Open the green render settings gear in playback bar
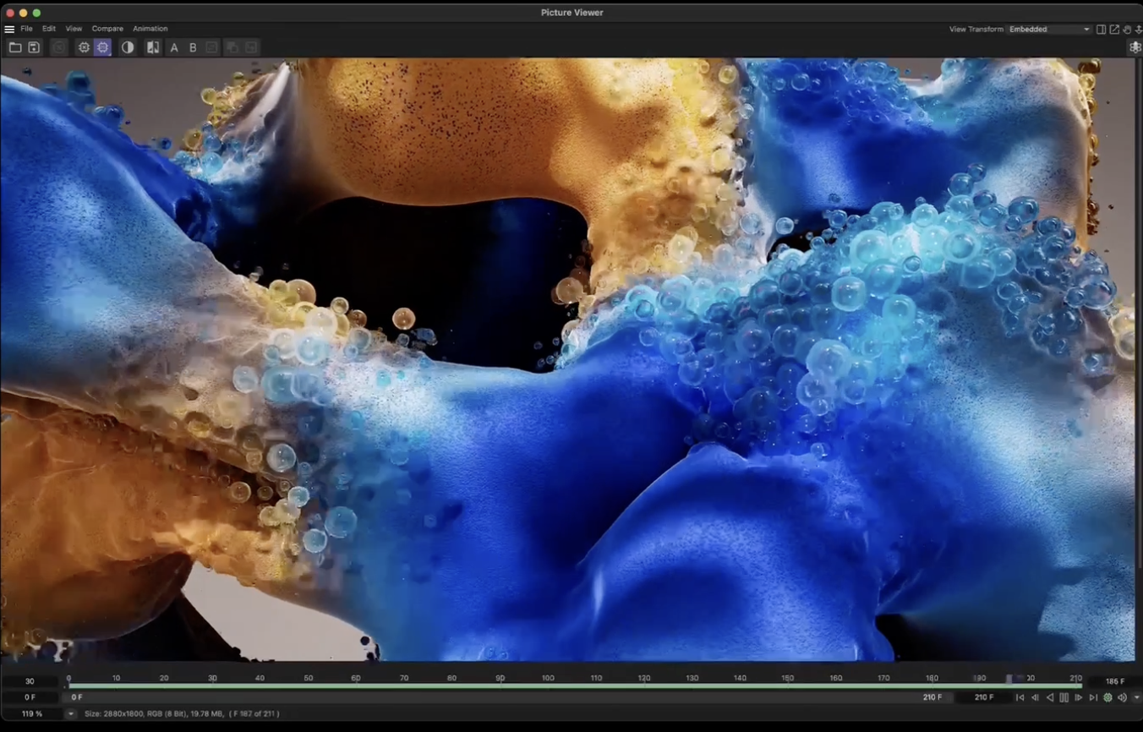Viewport: 1143px width, 732px height. click(1108, 697)
